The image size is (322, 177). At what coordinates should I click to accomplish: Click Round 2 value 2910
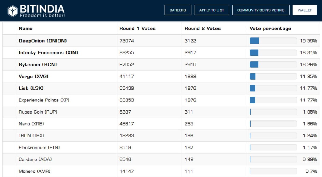[191, 65]
